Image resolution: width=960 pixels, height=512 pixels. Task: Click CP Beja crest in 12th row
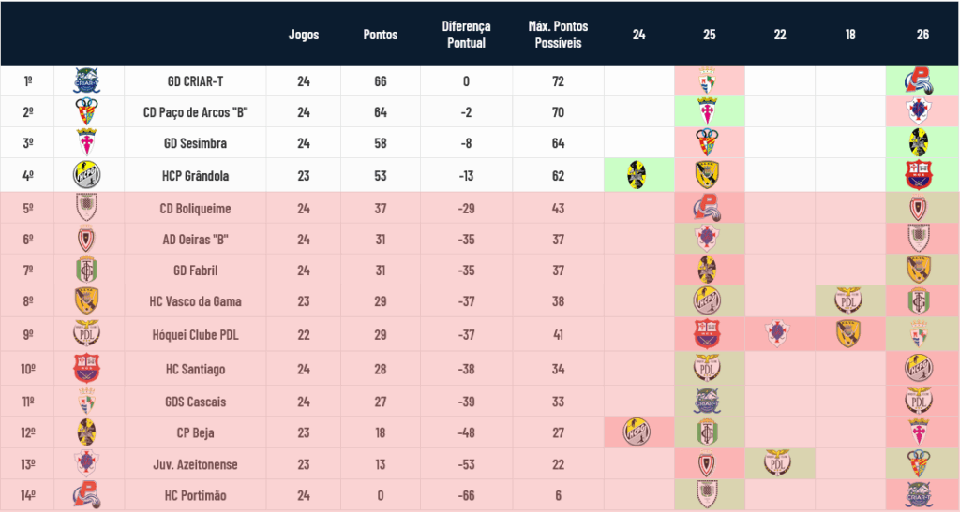click(x=86, y=432)
